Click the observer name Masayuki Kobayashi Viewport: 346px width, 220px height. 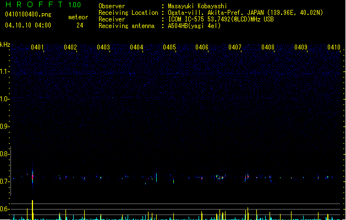tap(197, 6)
